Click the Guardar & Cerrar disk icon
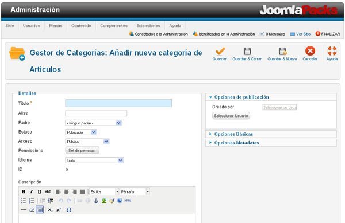Image resolution: width=345 pixels, height=223 pixels. (x=247, y=51)
